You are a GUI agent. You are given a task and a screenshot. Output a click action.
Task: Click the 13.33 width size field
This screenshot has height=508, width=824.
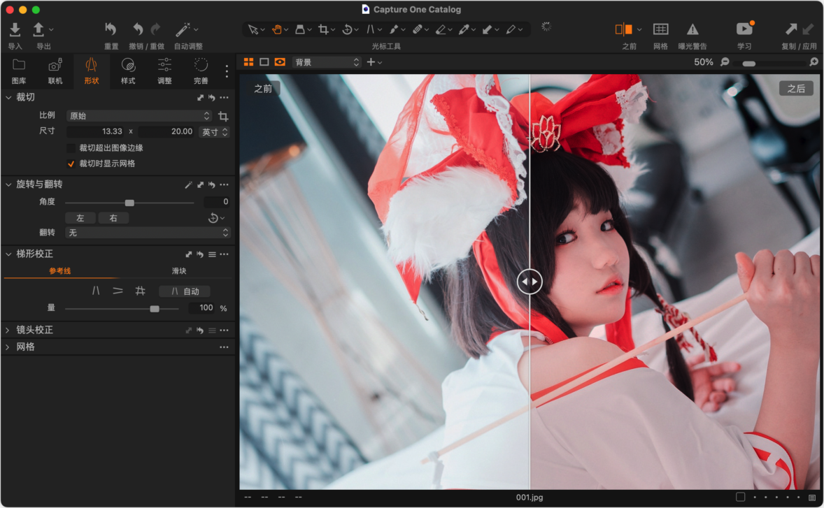pos(96,132)
